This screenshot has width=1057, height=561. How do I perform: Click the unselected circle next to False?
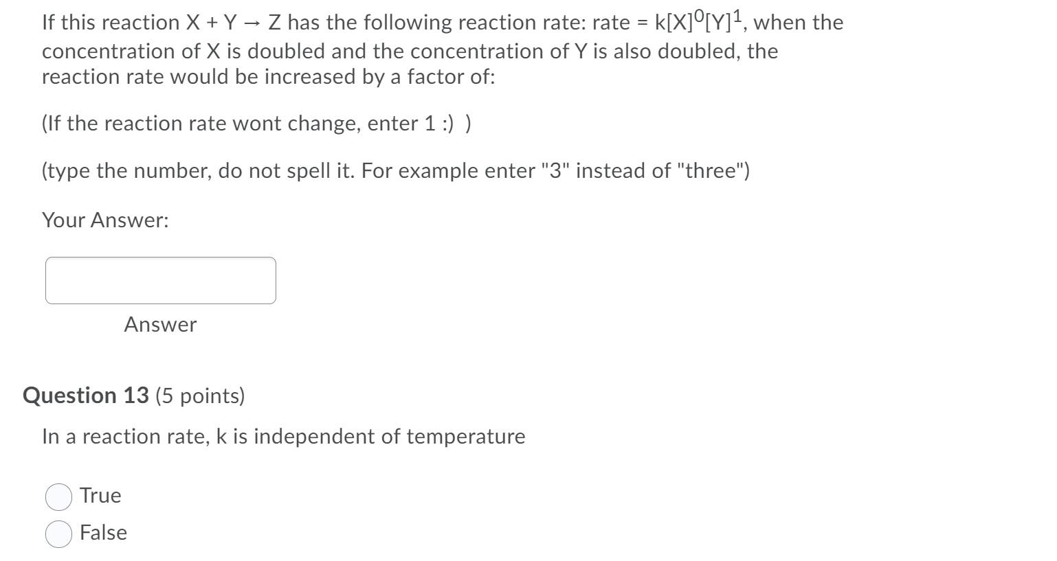[59, 532]
